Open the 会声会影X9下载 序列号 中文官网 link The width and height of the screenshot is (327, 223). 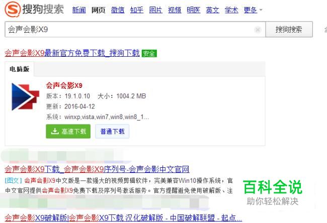point(97,169)
